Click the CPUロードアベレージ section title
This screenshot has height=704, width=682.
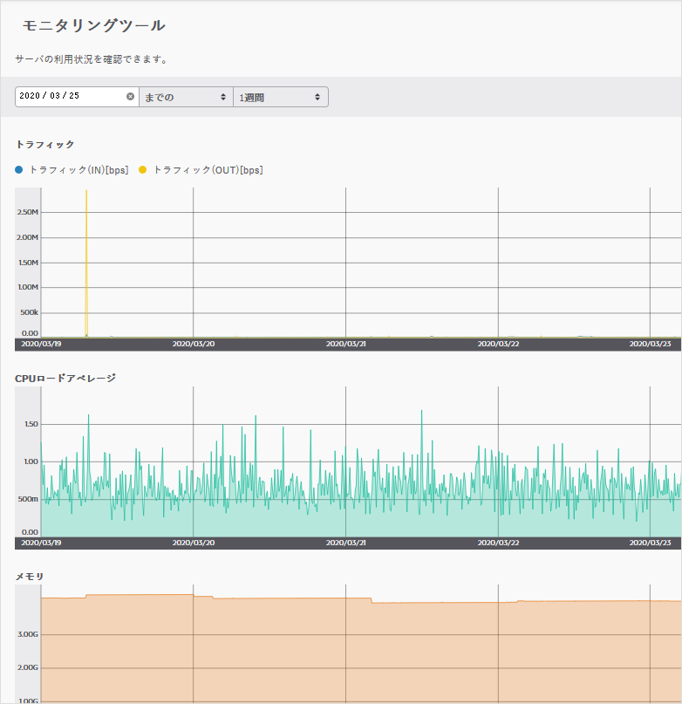coord(65,378)
